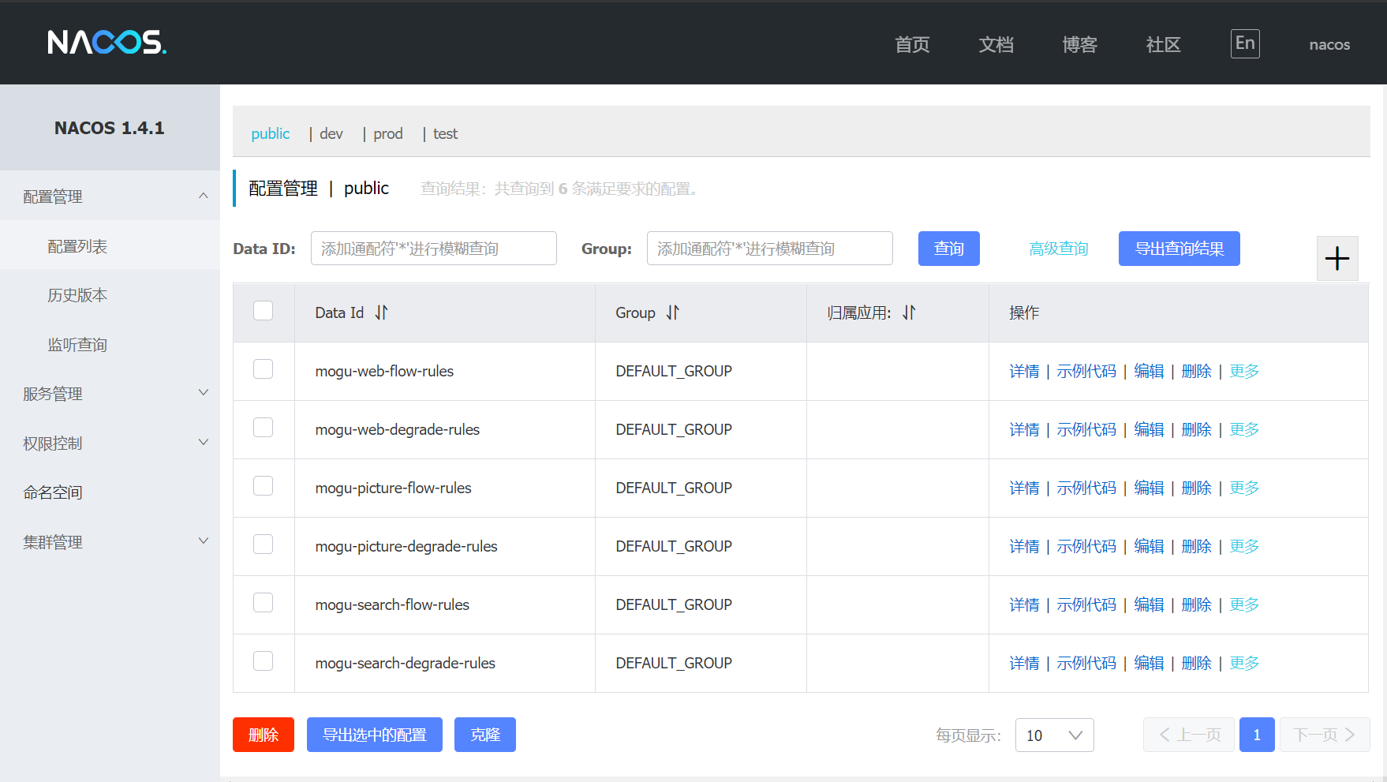
Task: Click the 查询 search button
Action: coord(948,248)
